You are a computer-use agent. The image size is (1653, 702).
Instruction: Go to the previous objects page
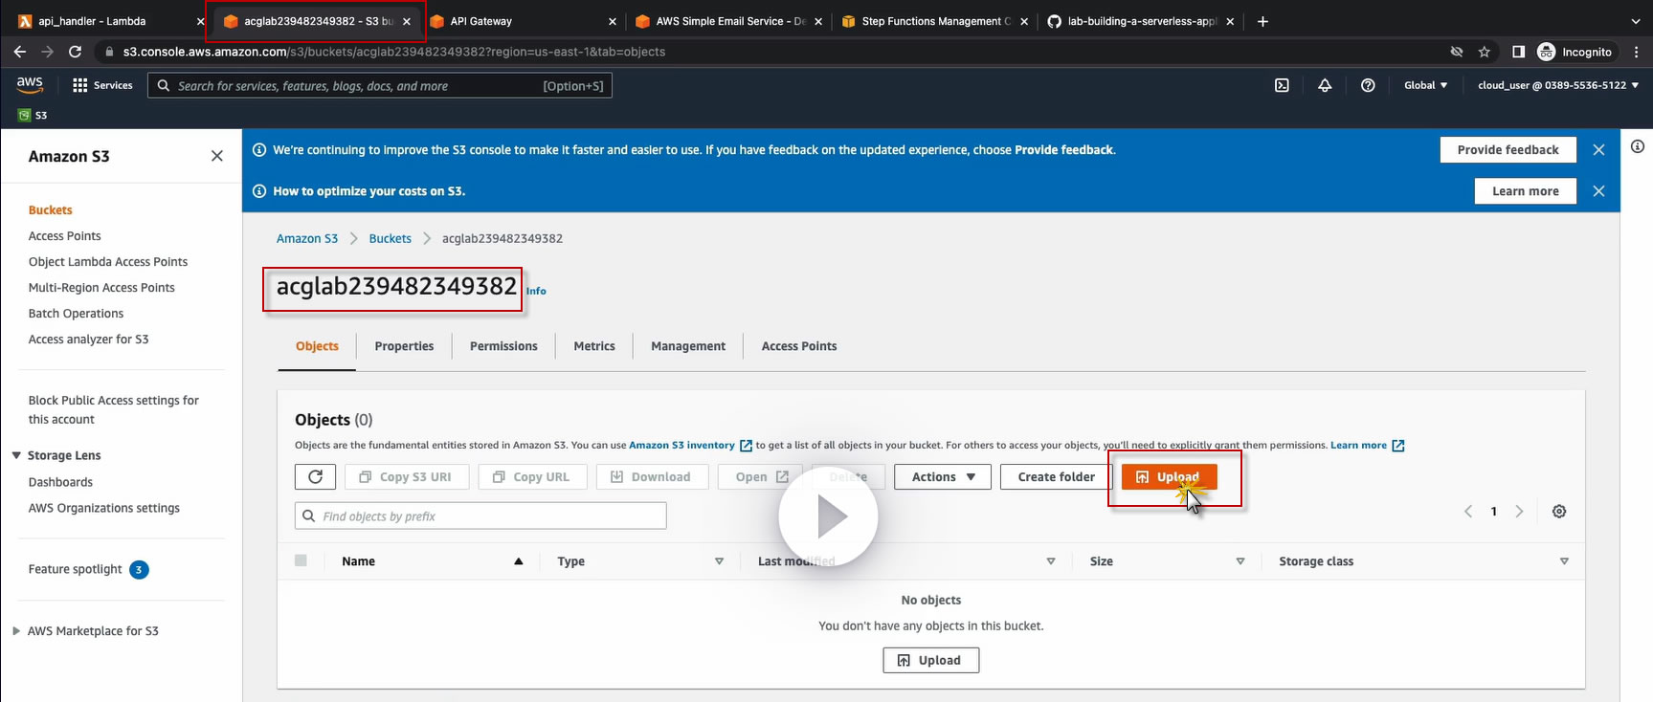(1468, 512)
